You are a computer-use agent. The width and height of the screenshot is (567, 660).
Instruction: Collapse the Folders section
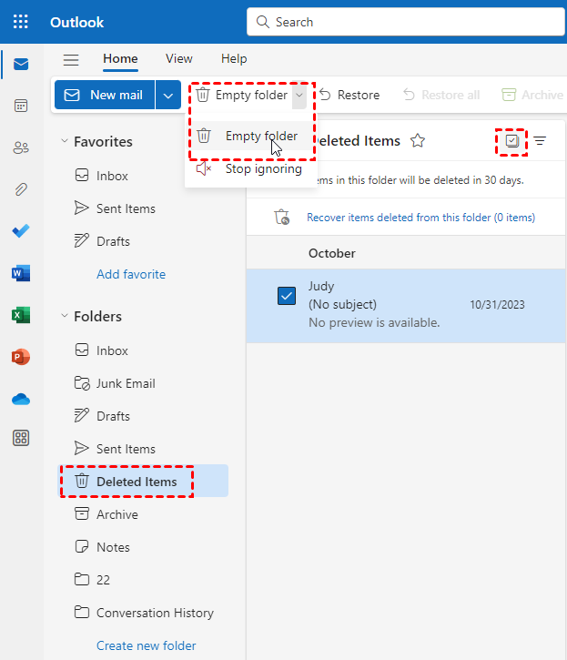pos(65,317)
